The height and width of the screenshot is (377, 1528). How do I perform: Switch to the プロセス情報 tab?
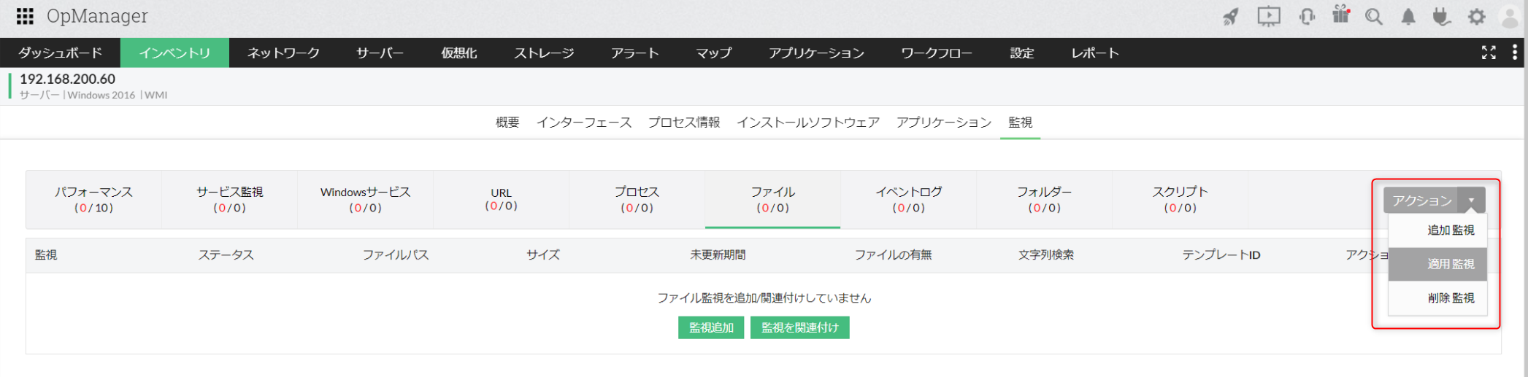[684, 123]
